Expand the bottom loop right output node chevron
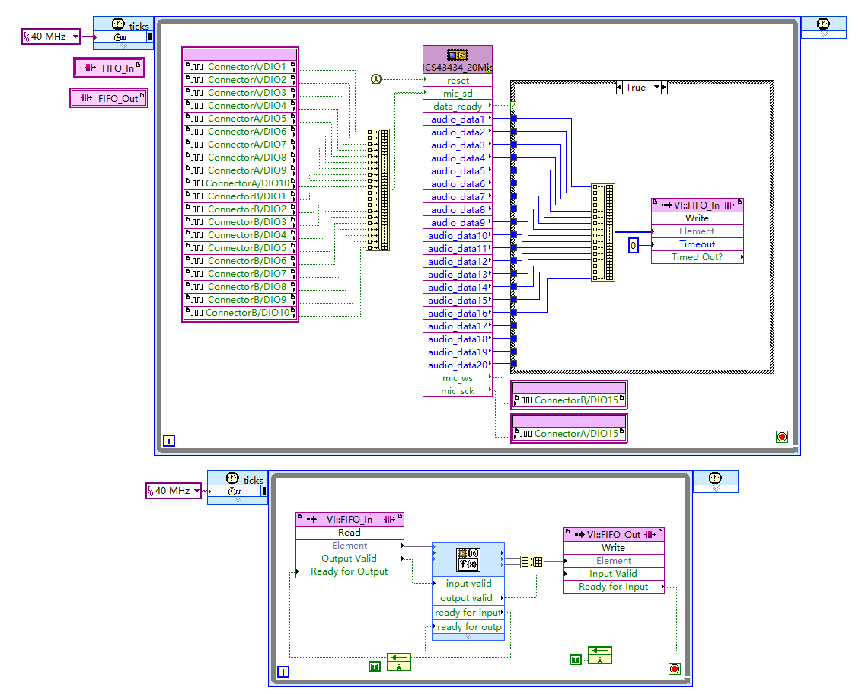This screenshot has height=694, width=862. click(x=716, y=489)
